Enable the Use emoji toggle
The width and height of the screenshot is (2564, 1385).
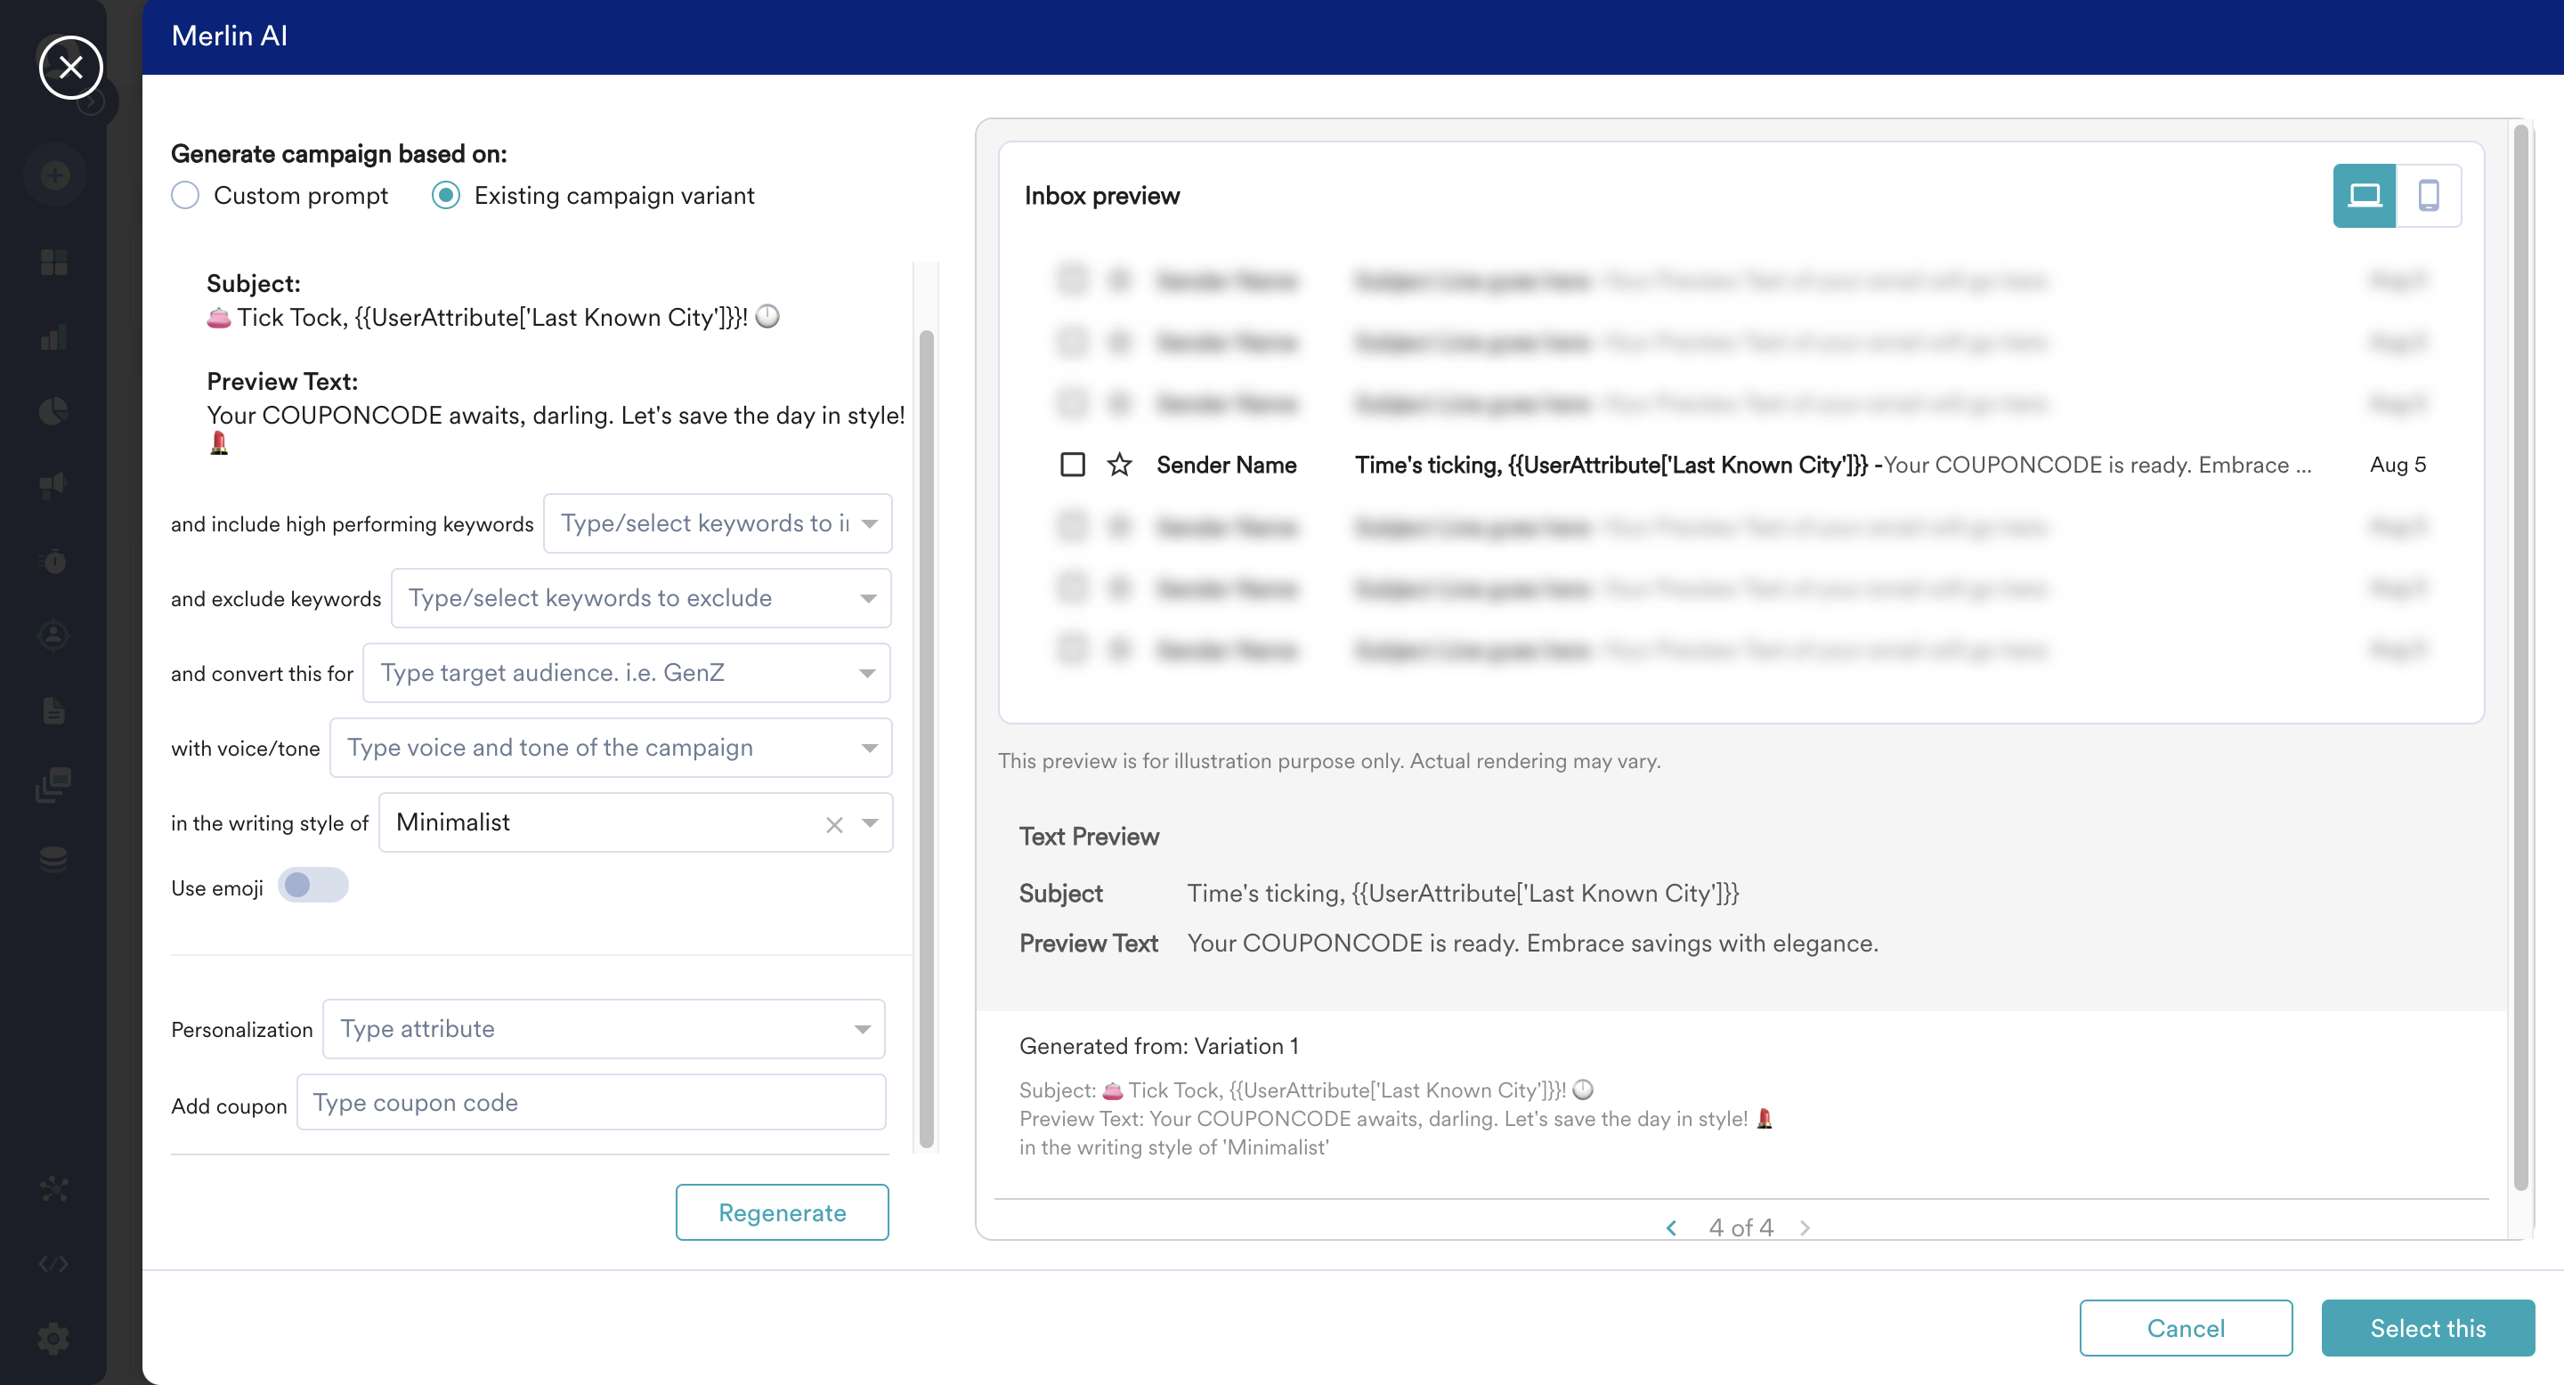312,886
